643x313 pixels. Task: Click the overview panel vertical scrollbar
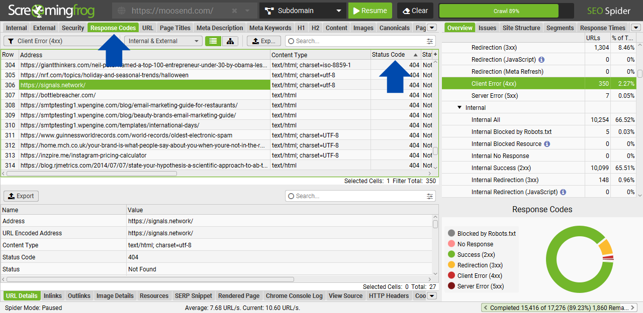640,74
